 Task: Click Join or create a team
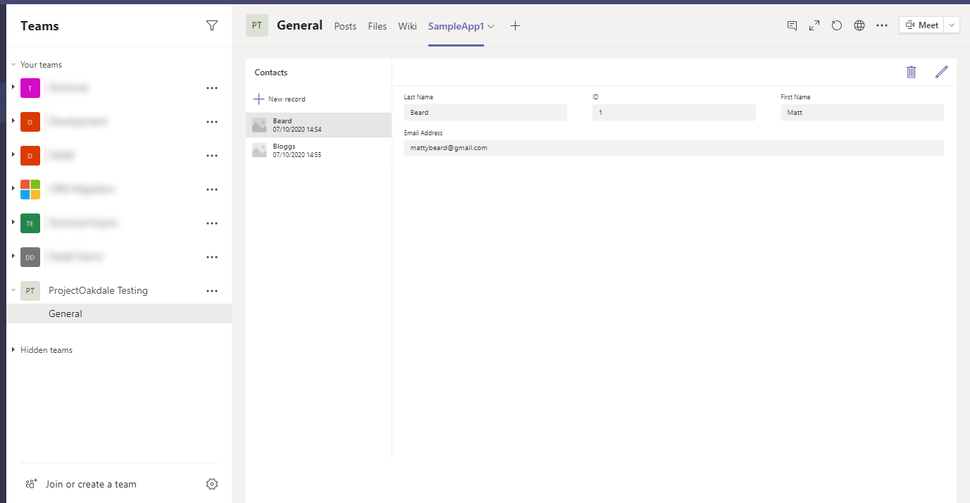91,484
